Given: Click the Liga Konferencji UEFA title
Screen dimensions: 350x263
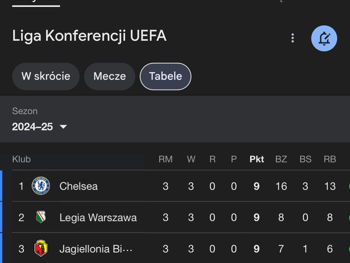Looking at the screenshot, I should click(89, 36).
